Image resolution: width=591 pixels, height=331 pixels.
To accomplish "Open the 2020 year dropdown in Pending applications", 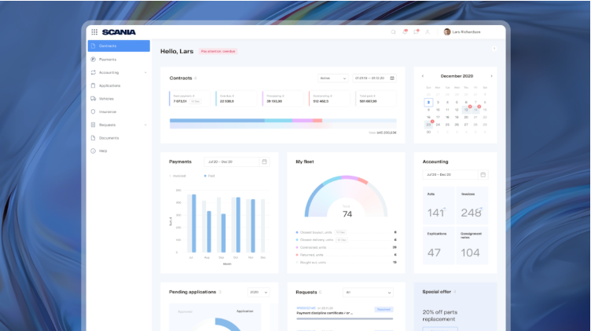I will [x=258, y=292].
